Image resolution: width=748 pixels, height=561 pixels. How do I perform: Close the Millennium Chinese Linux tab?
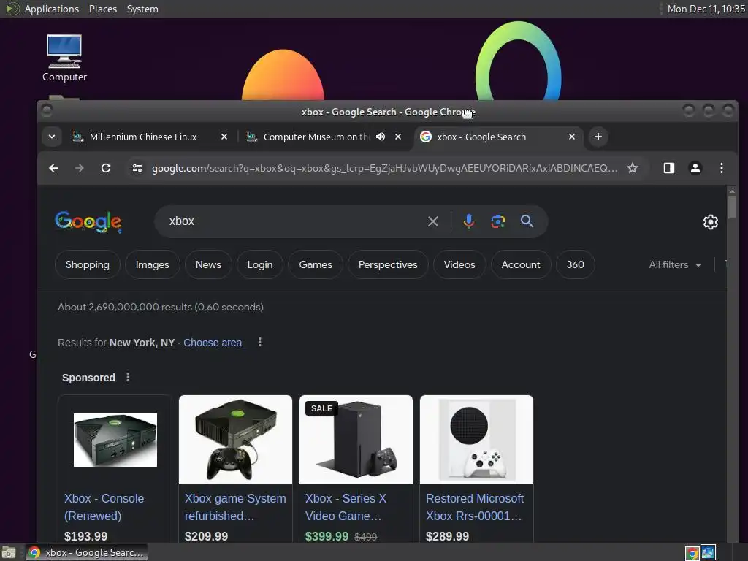[224, 137]
